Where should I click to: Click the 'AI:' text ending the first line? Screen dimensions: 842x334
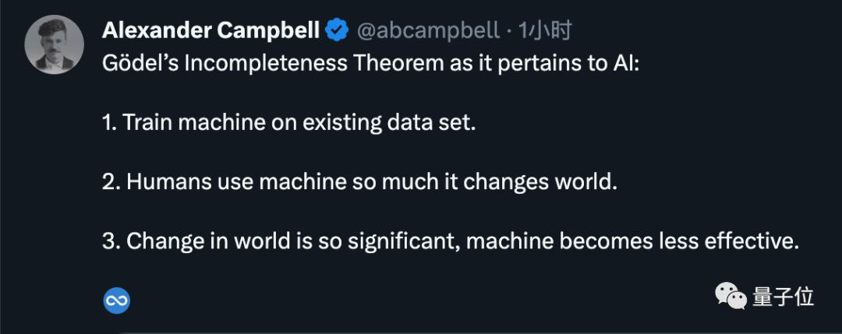tap(622, 65)
